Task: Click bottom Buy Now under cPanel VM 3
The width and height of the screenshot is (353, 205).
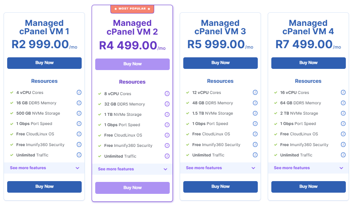Action: 220,187
